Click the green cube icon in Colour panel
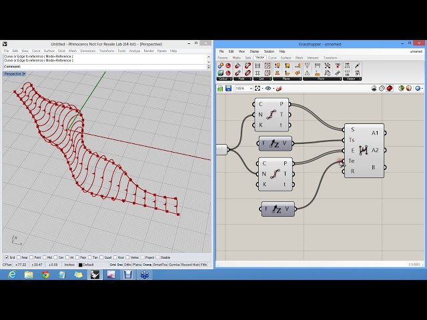 pos(221,73)
